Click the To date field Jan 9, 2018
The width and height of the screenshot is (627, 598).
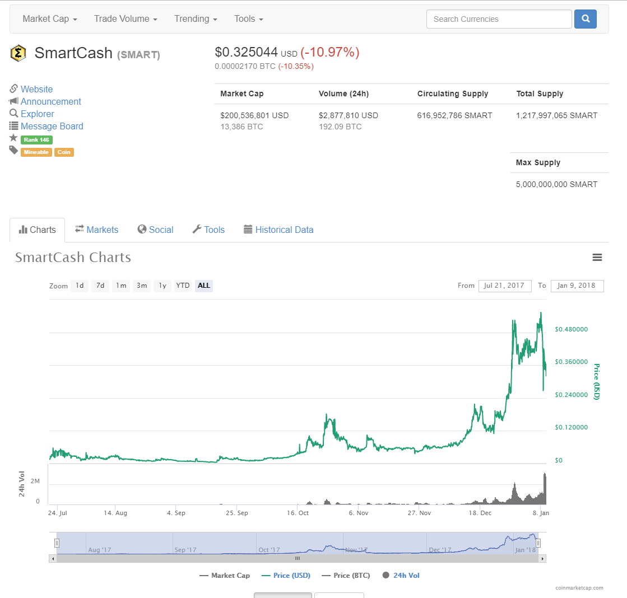(x=577, y=286)
